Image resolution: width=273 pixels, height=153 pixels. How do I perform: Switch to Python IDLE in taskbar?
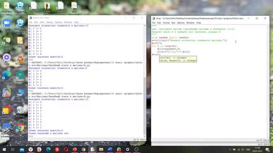click(93, 149)
